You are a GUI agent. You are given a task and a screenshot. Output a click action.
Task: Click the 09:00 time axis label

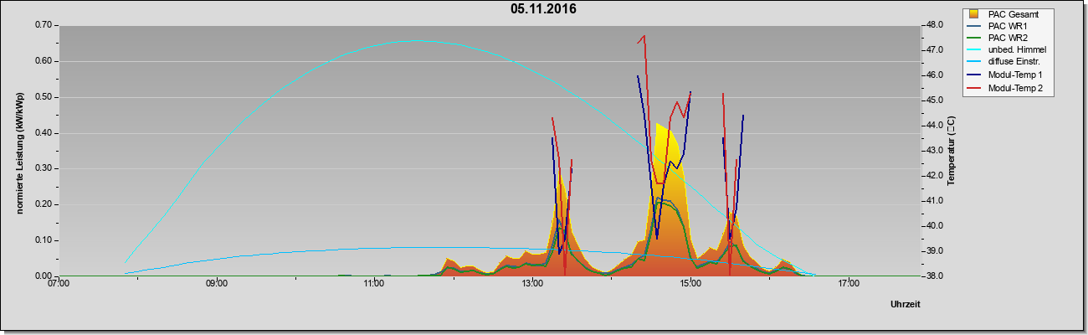click(216, 285)
